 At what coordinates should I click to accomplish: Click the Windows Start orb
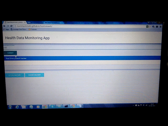pyautogui.click(x=10, y=107)
